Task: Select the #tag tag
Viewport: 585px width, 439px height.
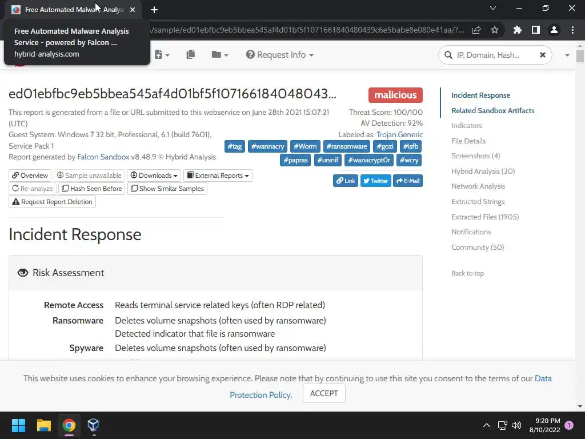Action: click(x=235, y=146)
